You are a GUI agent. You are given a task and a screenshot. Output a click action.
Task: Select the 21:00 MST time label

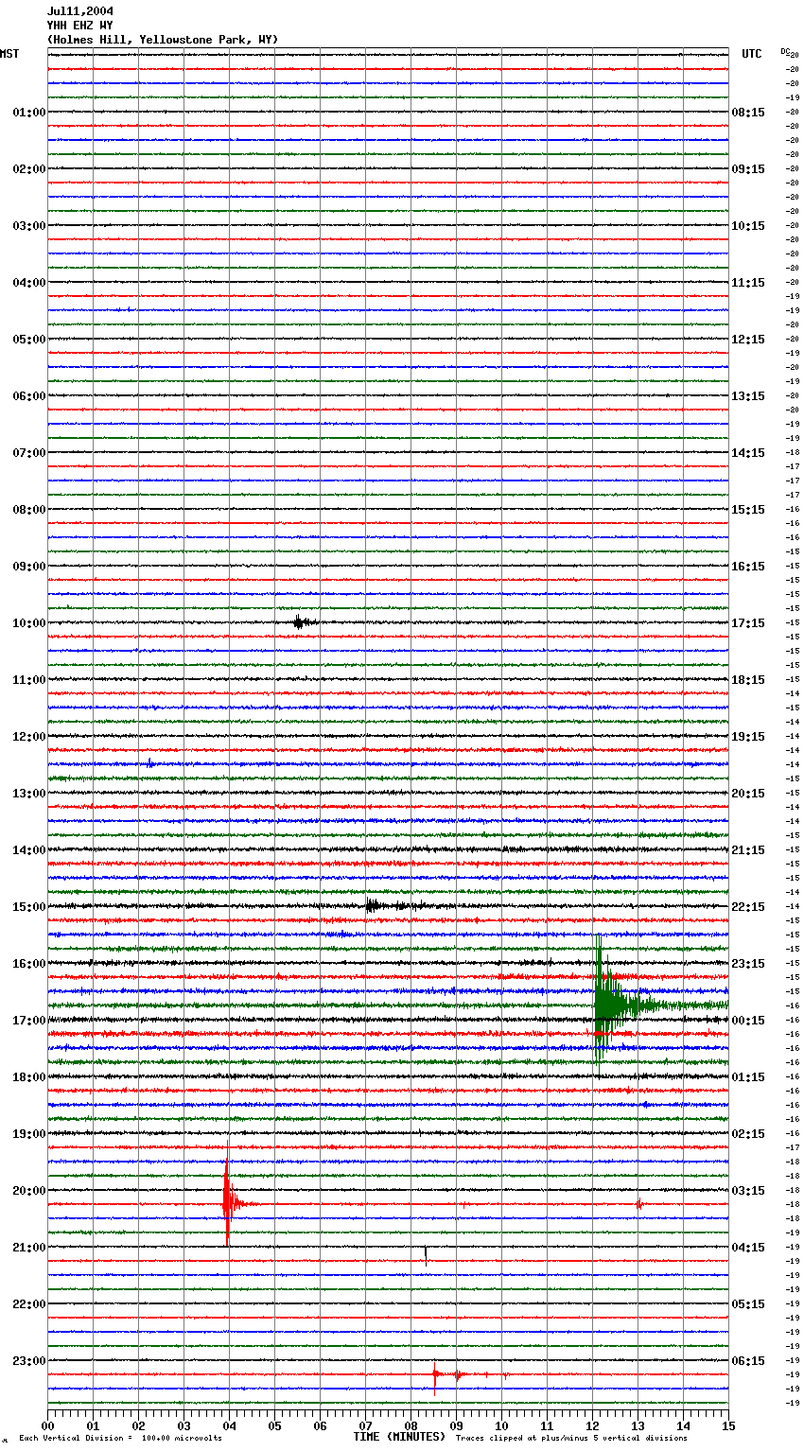point(28,1248)
